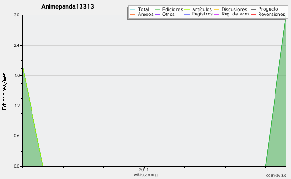Click the Proyecto legend entry
Screen dimensions: 291x179
click(268, 9)
